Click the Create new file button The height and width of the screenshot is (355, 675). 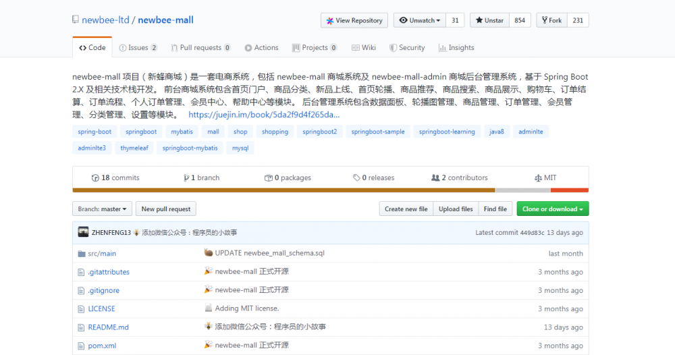coord(406,209)
